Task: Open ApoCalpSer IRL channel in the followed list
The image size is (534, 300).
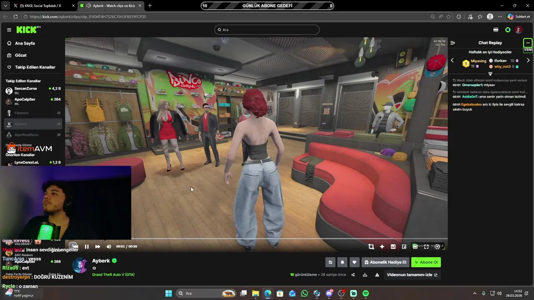Action: click(33, 101)
